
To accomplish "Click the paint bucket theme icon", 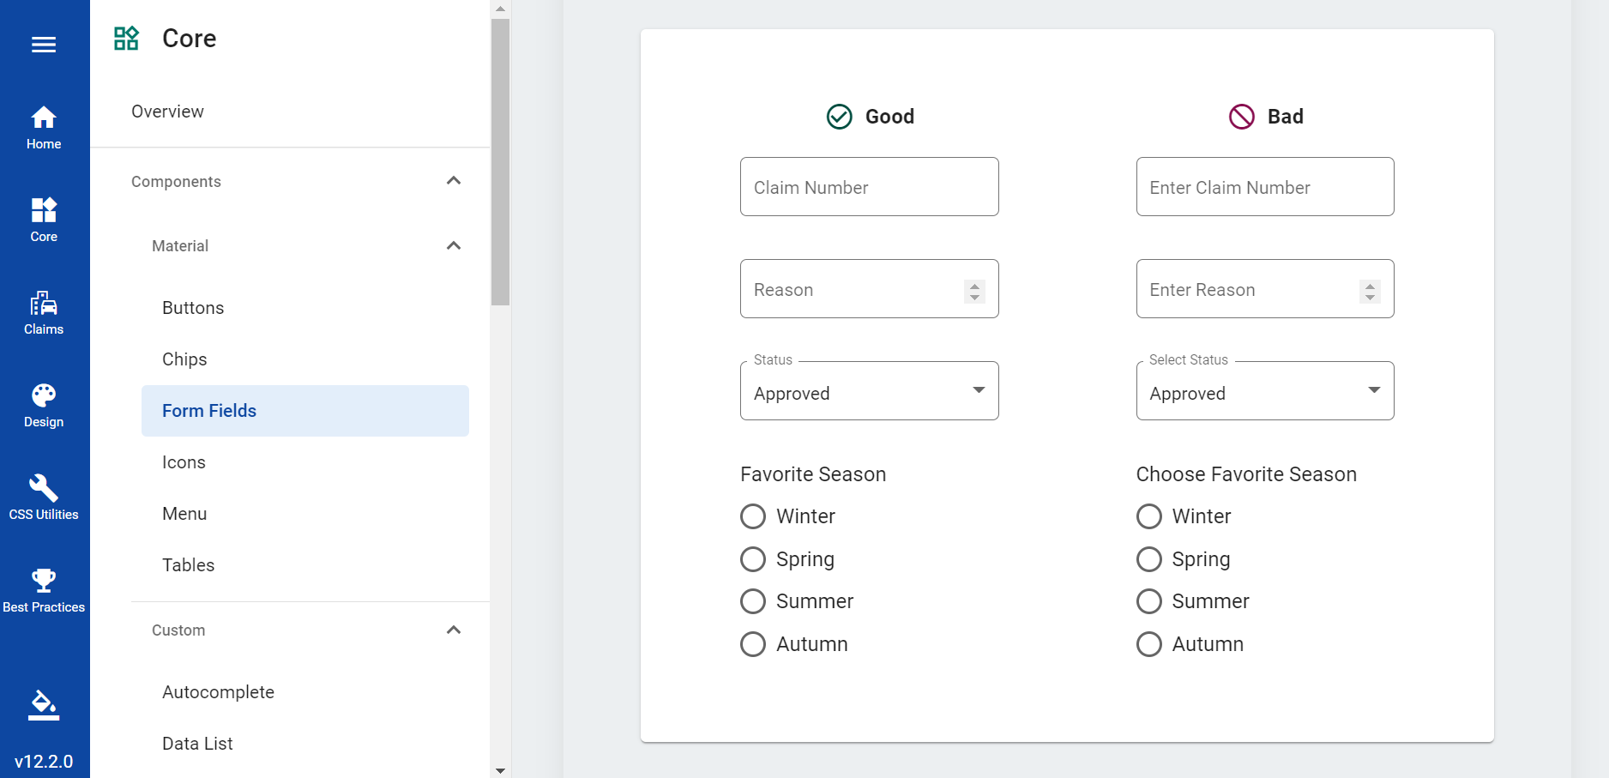I will (x=44, y=705).
